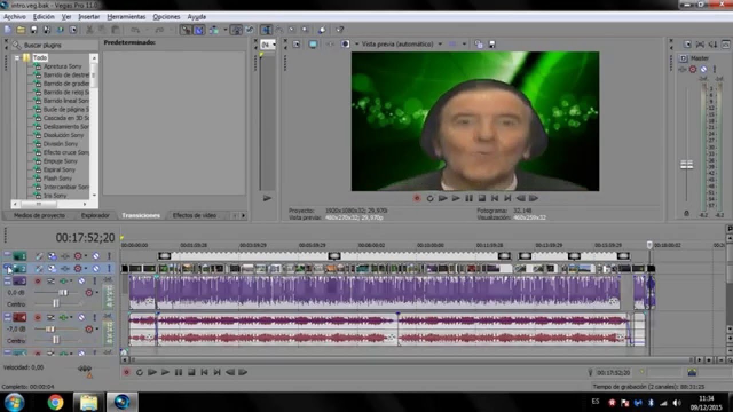Click the preview Record button
This screenshot has height=412, width=733.
click(x=417, y=199)
